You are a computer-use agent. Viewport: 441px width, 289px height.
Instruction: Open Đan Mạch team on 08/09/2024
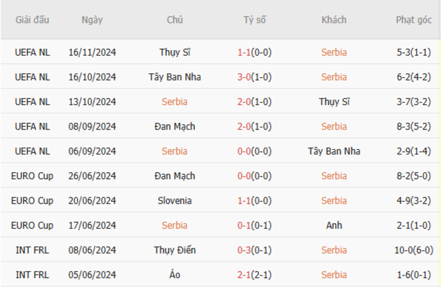(174, 126)
